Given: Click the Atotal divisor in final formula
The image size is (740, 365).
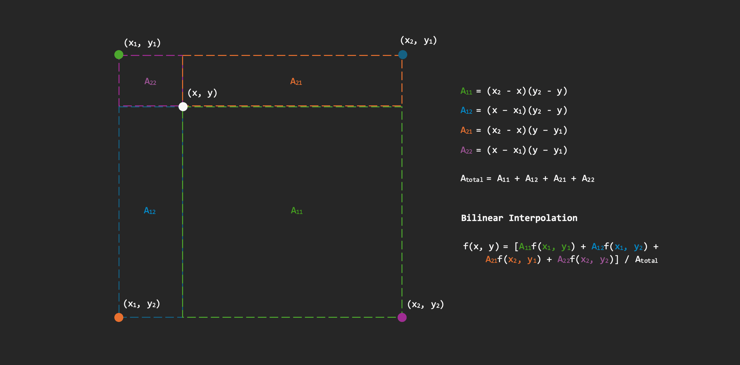Looking at the screenshot, I should click(646, 260).
